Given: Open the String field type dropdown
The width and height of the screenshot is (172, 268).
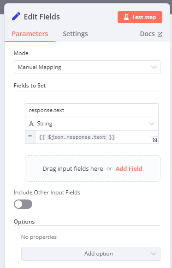Looking at the screenshot, I should (x=92, y=124).
